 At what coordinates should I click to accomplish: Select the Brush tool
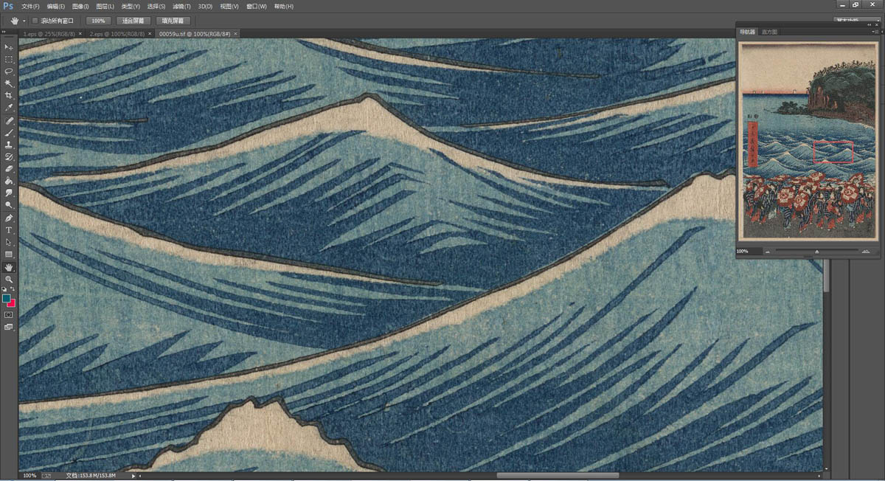[x=9, y=133]
